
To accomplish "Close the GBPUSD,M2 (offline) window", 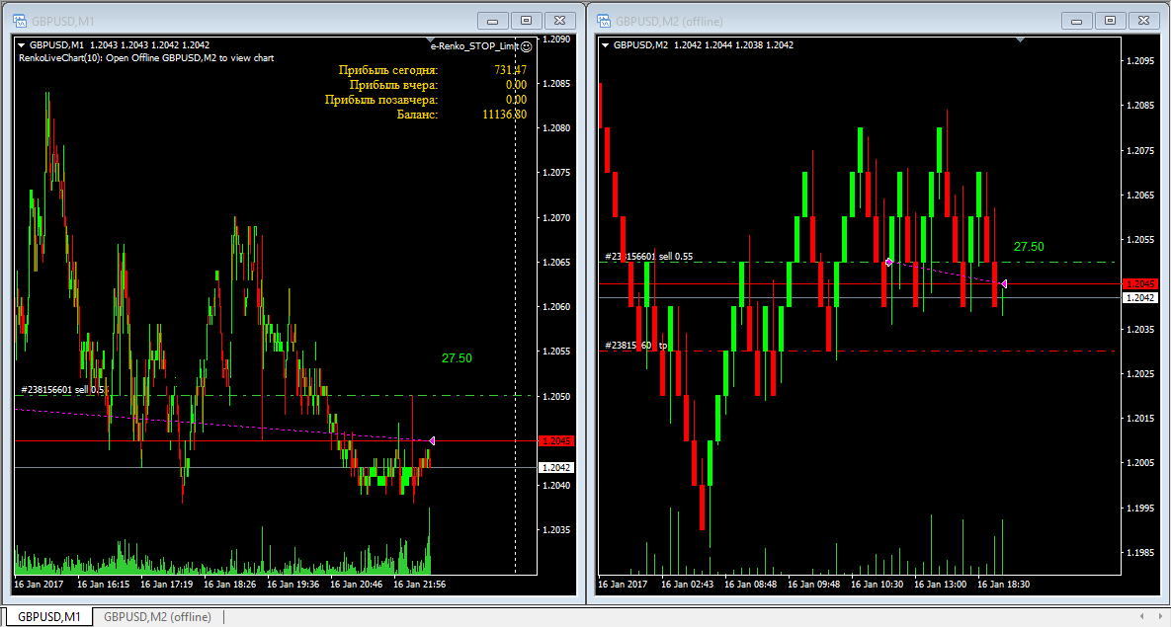I will (1143, 21).
